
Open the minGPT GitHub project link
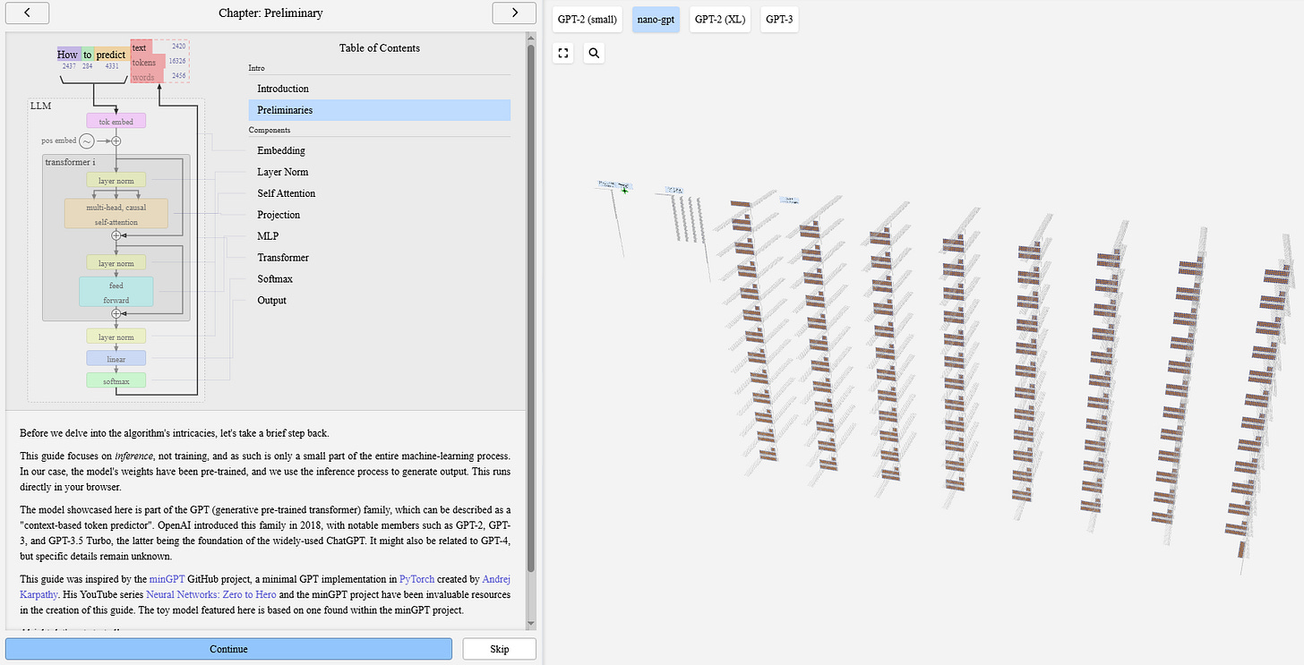tap(167, 579)
